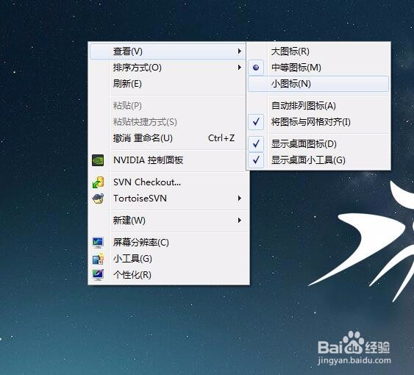Click the NVIDIA control panel icon
The image size is (414, 375).
click(x=98, y=160)
